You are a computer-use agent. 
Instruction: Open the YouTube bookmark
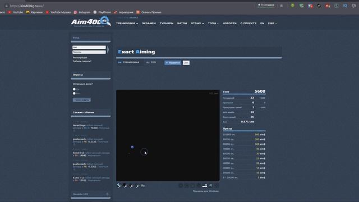coord(16,12)
